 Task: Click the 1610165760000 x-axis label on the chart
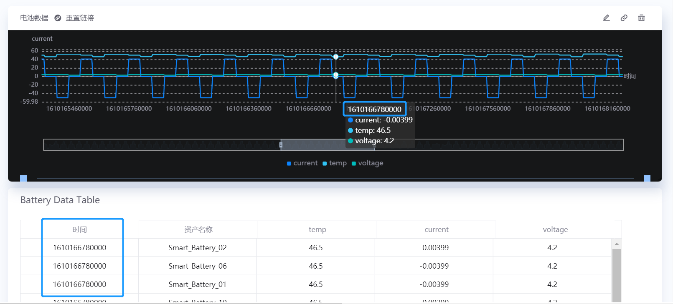tap(129, 109)
